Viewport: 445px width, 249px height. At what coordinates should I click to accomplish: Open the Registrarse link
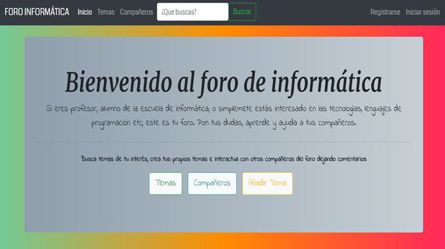pos(384,12)
